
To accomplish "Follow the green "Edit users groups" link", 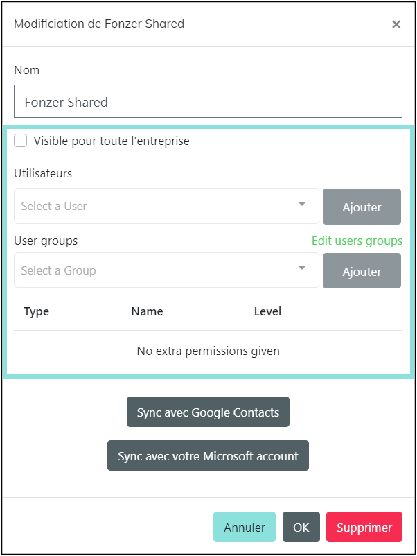I will [357, 241].
